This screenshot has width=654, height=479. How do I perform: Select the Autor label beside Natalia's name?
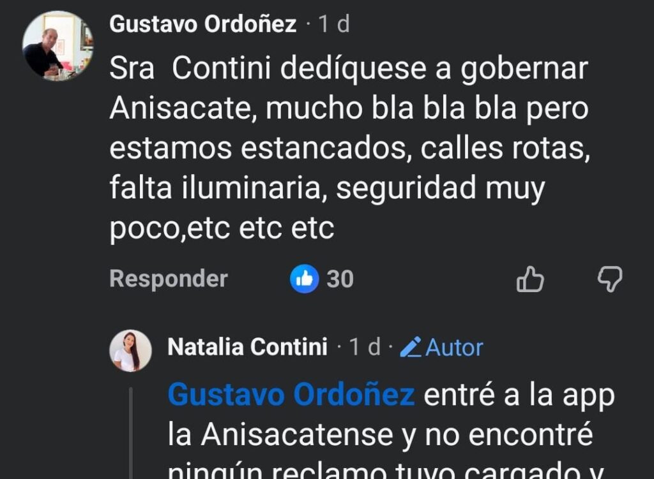coord(454,348)
